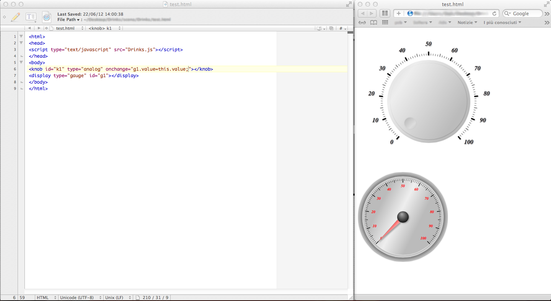551x301 pixels.
Task: Split the editor pane using split icon
Action: [330, 28]
